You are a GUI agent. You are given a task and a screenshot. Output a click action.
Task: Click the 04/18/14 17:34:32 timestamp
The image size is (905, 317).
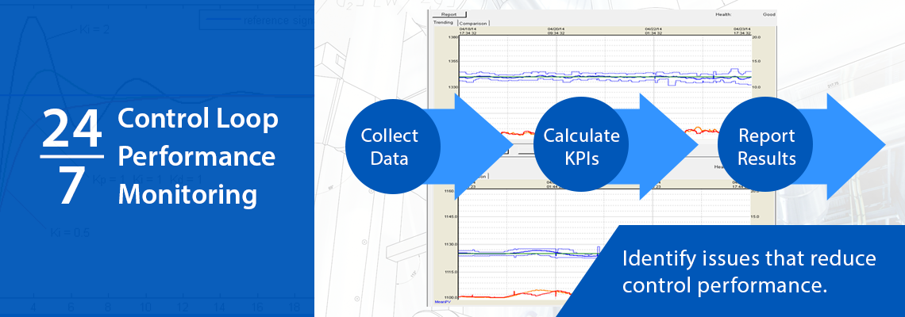coord(468,31)
